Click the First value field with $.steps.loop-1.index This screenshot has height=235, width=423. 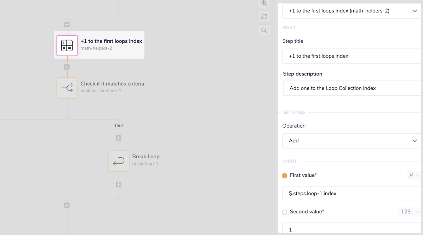(x=351, y=194)
